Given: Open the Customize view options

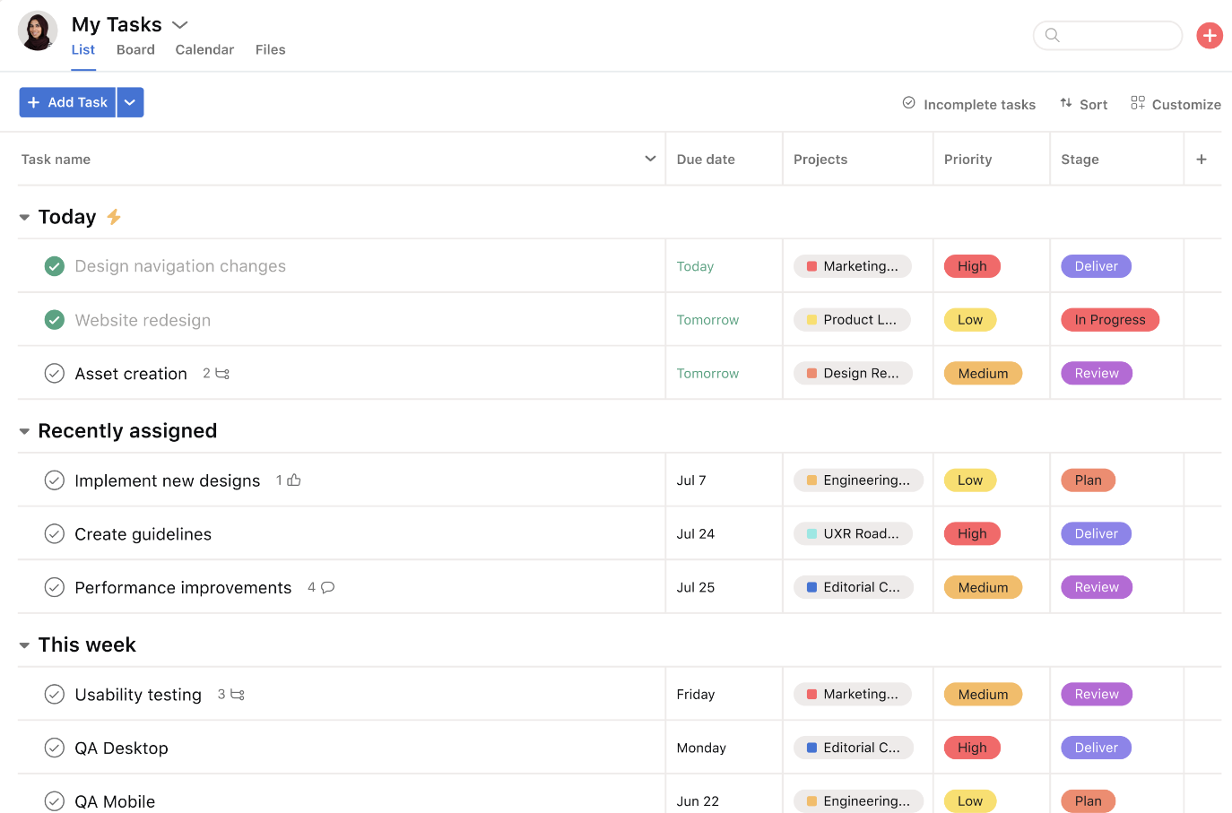Looking at the screenshot, I should (x=1176, y=104).
